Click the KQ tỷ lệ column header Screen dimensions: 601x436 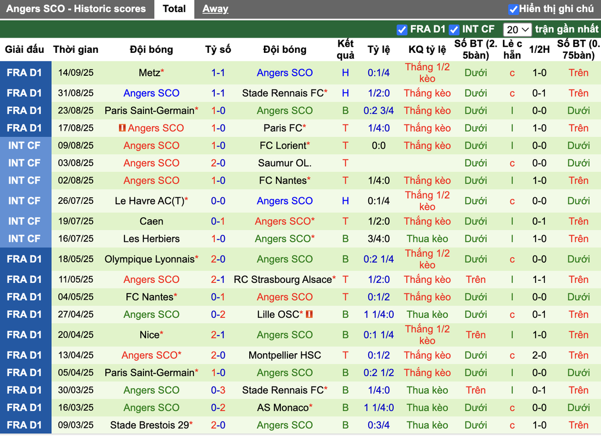[x=428, y=50]
